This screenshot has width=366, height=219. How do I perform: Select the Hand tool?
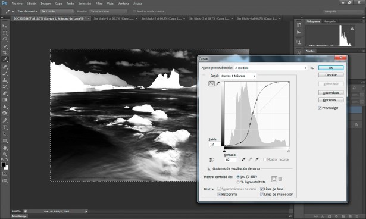point(5,148)
